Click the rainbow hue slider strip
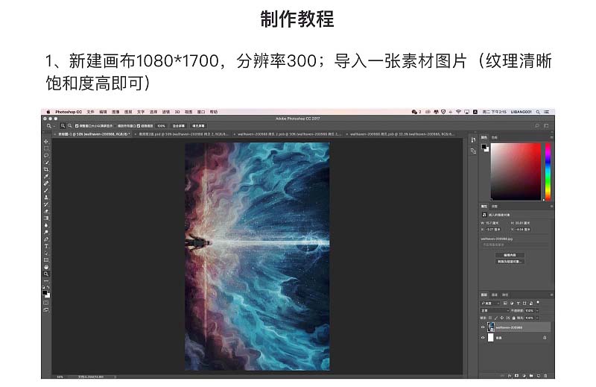Image resolution: width=596 pixels, height=387 pixels. point(548,172)
